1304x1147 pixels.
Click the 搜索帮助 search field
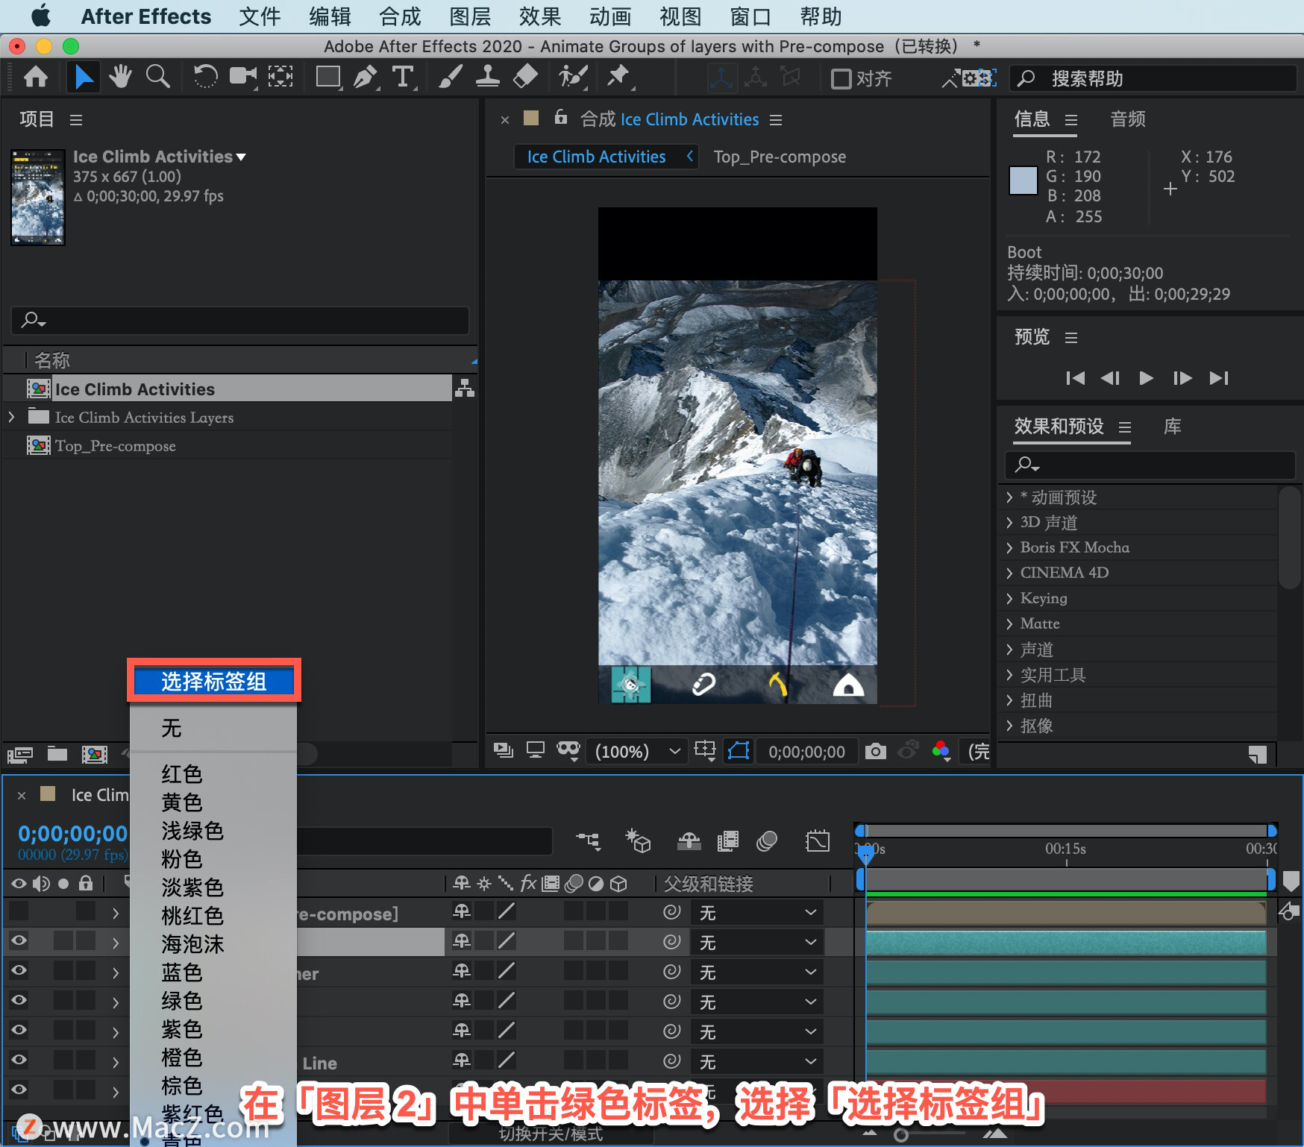point(1153,78)
